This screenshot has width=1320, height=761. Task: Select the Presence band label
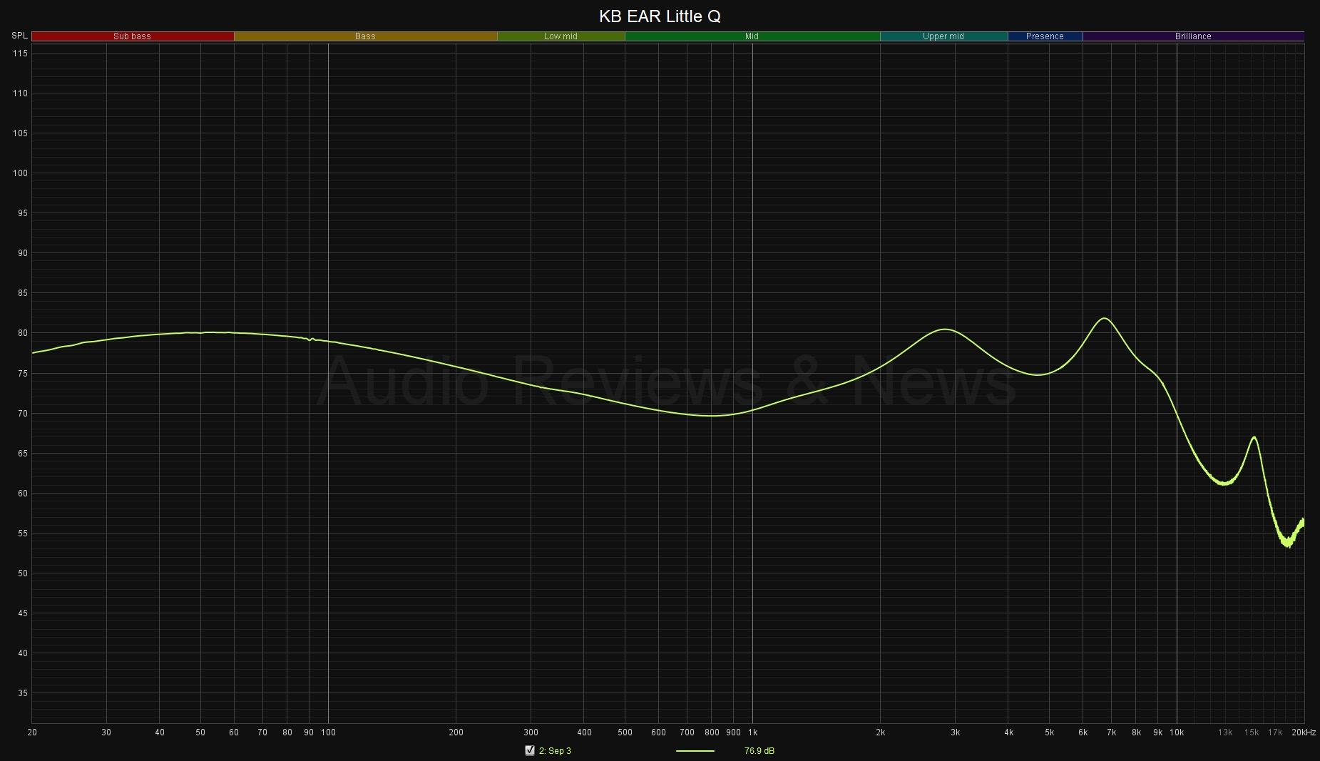(x=1045, y=36)
